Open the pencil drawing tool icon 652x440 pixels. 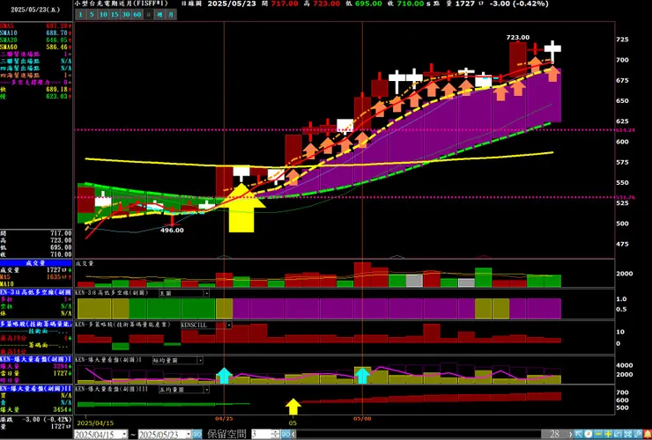pyautogui.click(x=637, y=434)
